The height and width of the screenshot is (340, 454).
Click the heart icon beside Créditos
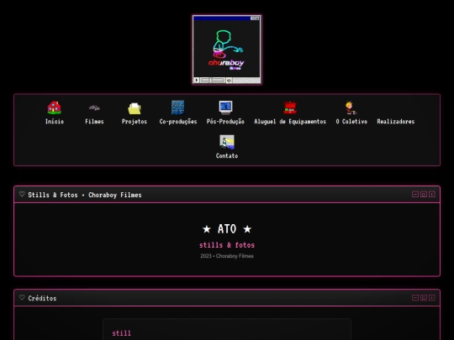[22, 297]
